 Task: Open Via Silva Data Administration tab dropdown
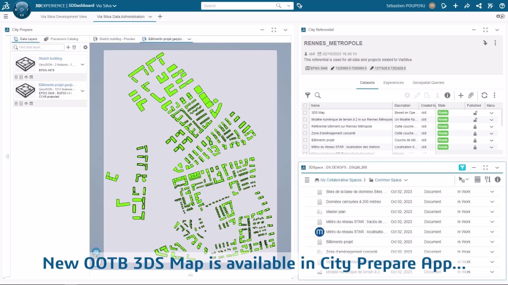coord(150,16)
